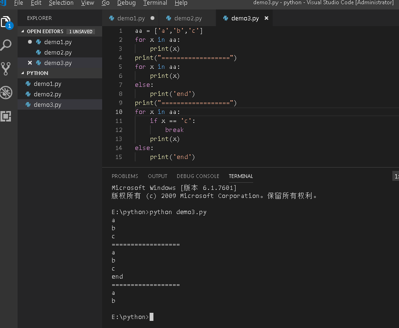Close the demo3.py editor tab
Screen dimensions: 399x328
click(x=266, y=18)
